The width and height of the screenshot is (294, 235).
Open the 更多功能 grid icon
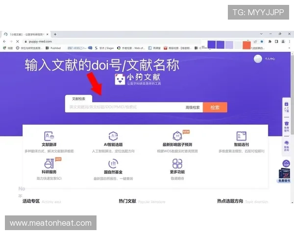click(177, 164)
